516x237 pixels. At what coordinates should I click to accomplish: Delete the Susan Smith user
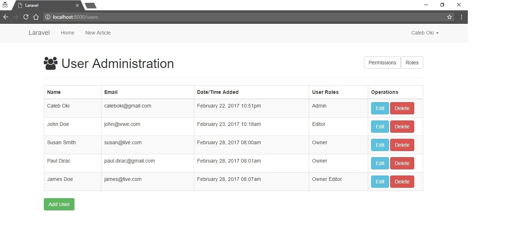pos(402,145)
